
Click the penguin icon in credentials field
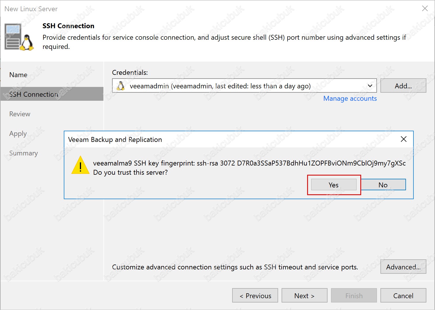coord(121,86)
